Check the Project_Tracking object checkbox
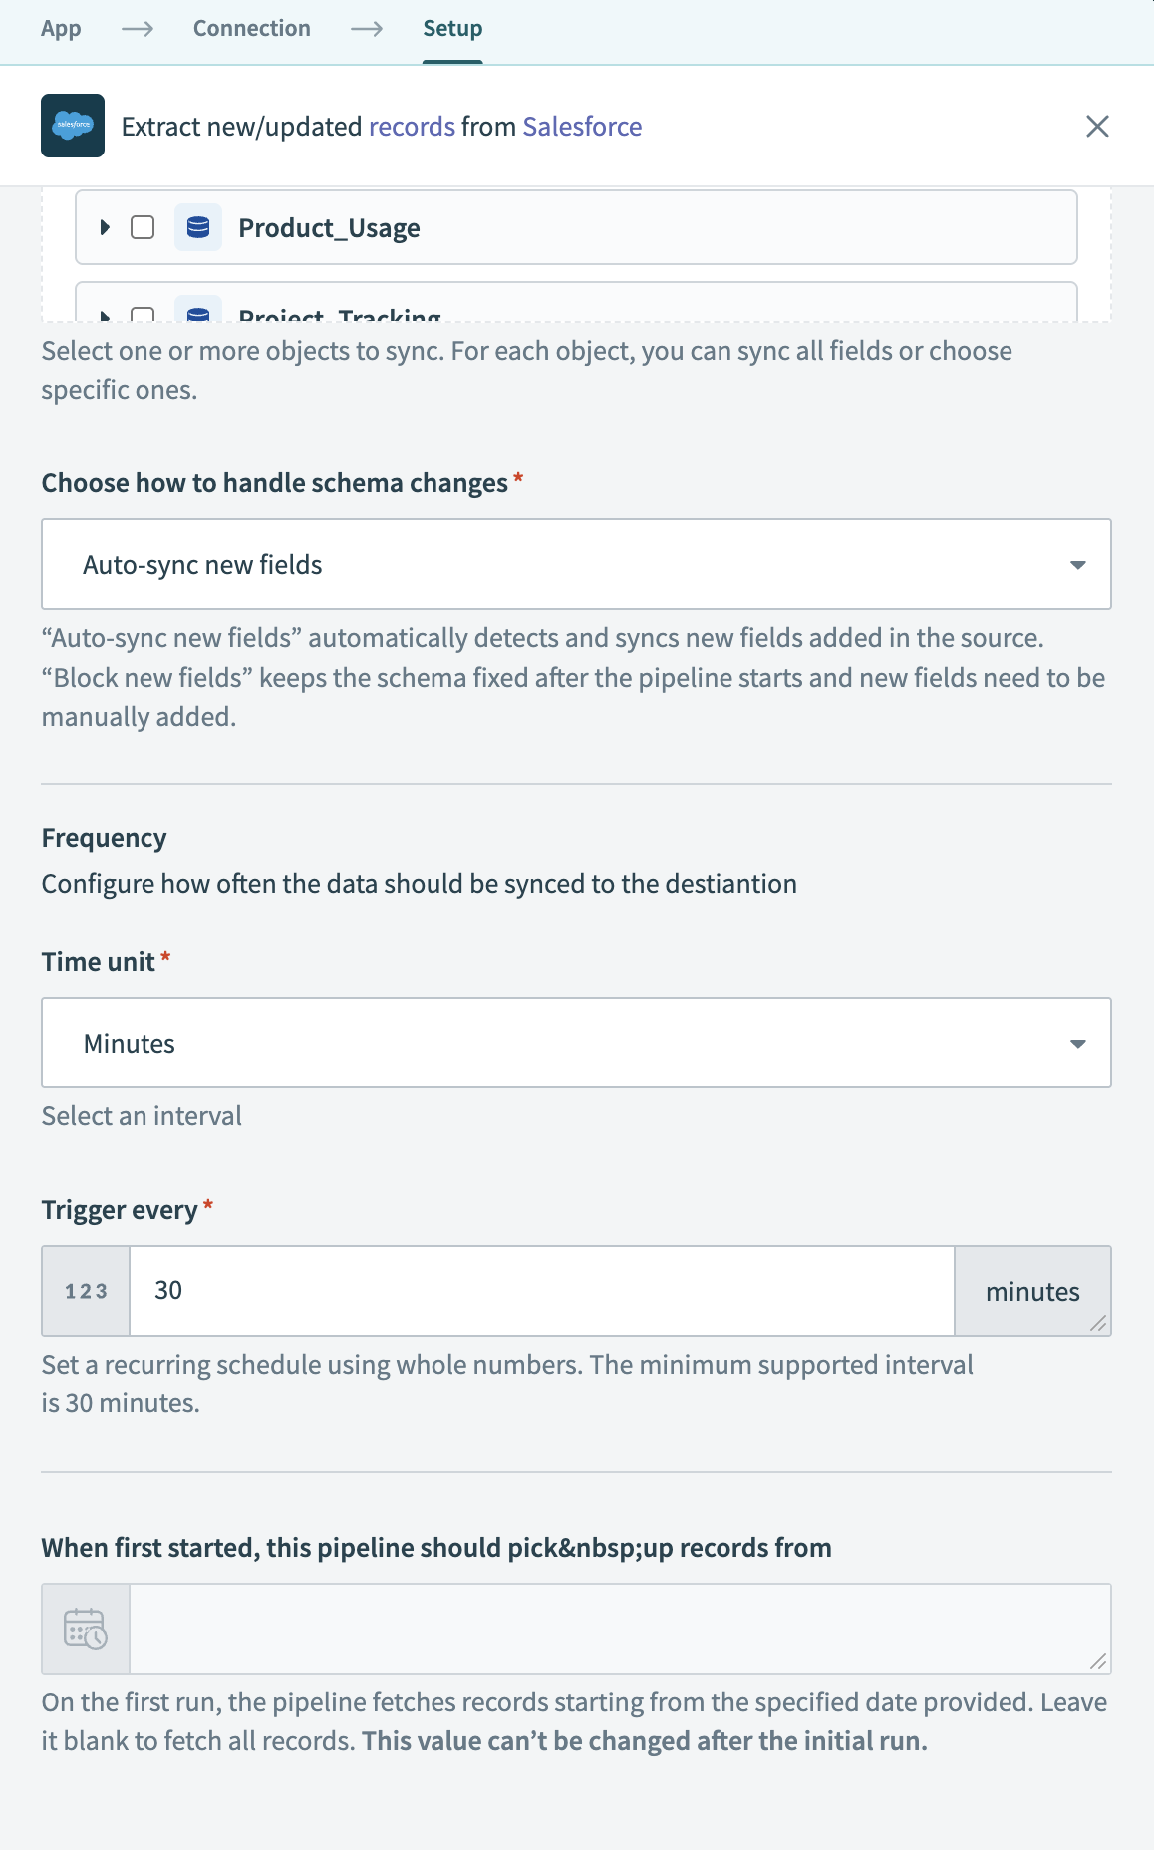The image size is (1154, 1850). click(144, 315)
